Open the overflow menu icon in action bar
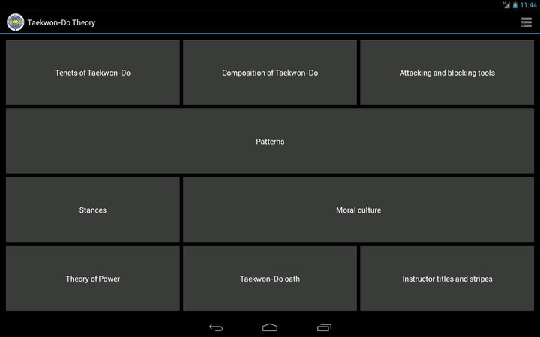The height and width of the screenshot is (337, 540). (x=526, y=22)
